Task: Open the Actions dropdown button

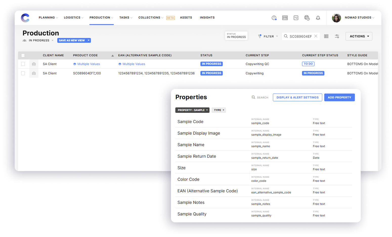Action: [x=359, y=36]
